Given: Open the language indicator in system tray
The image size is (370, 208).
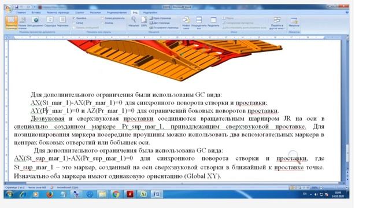Looking at the screenshot, I should pos(305,194).
